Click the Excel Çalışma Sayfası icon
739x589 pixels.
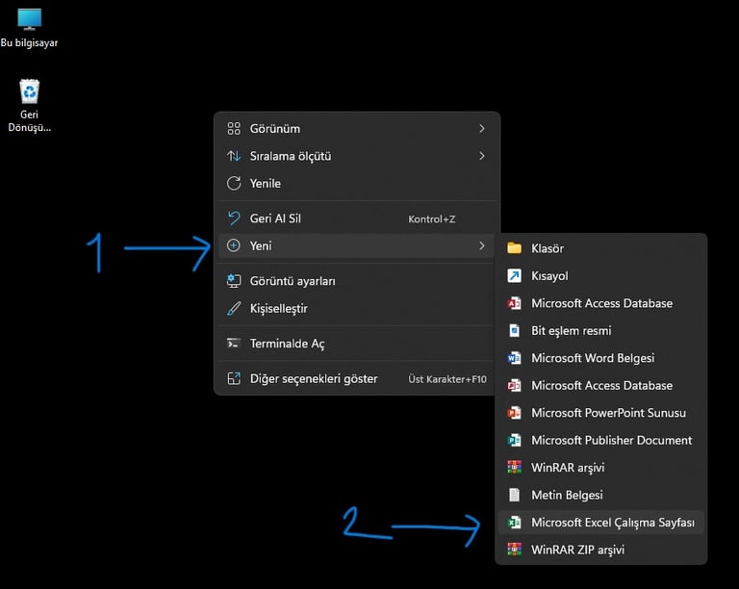click(x=514, y=522)
